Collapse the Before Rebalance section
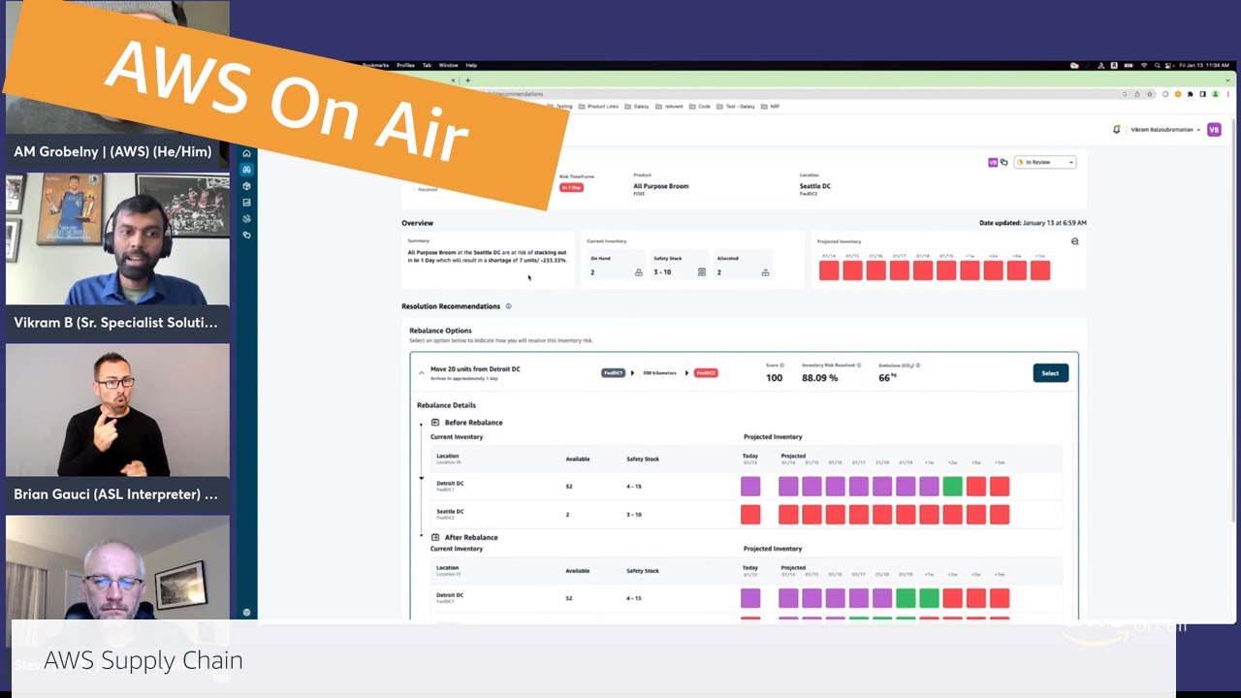1241x698 pixels. 435,423
